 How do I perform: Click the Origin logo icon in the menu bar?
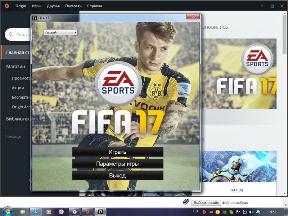click(x=7, y=6)
